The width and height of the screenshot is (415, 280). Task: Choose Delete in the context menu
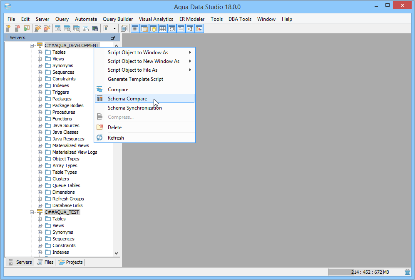[x=145, y=127]
